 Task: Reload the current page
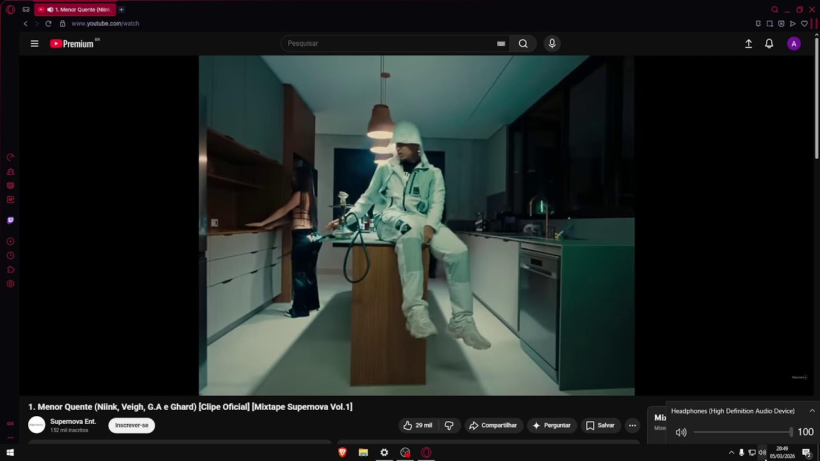point(48,24)
